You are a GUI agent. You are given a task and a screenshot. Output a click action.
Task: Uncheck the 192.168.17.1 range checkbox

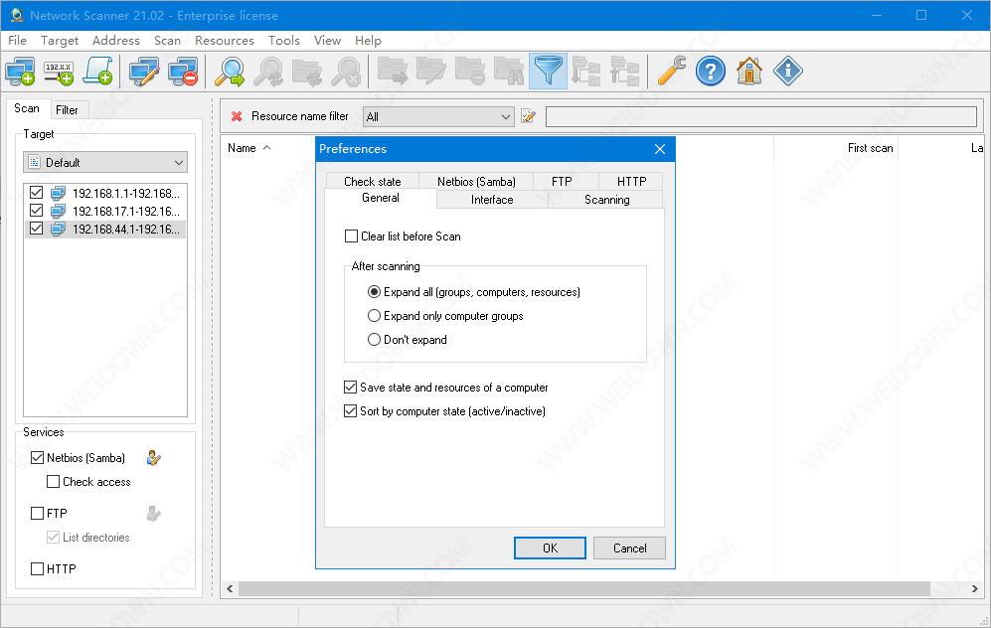[36, 211]
